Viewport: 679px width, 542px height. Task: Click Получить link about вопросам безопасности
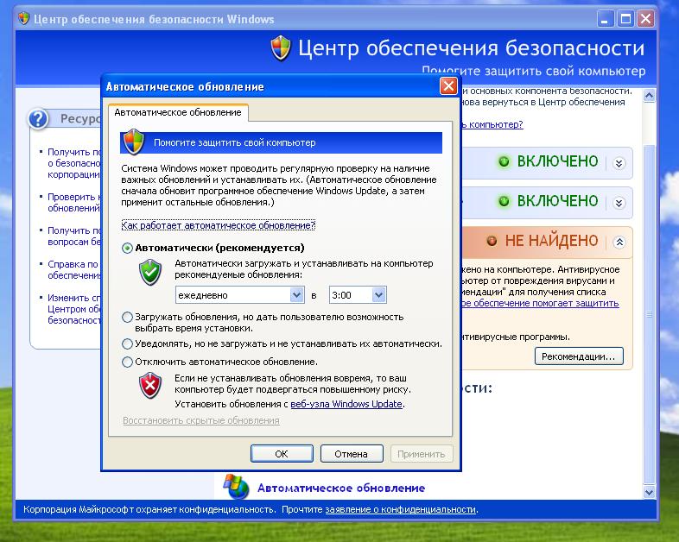pos(74,236)
